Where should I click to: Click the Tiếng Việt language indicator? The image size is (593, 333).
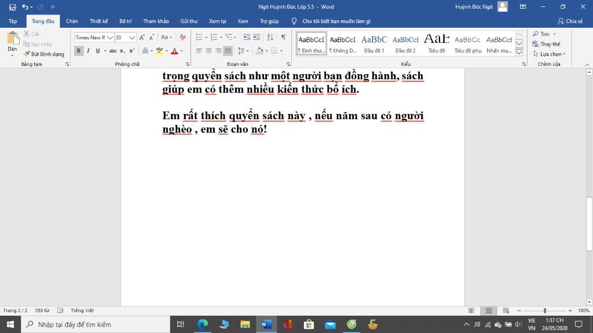pos(82,310)
